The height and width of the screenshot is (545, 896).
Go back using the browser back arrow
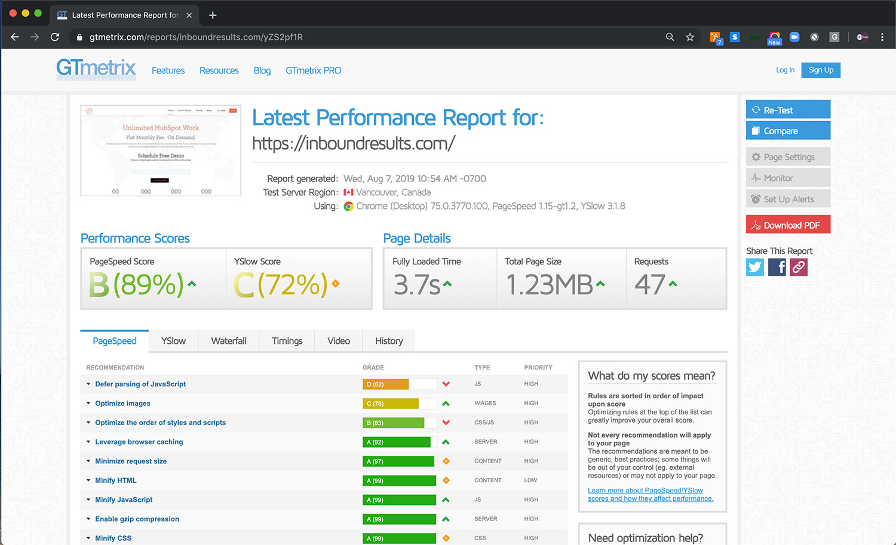point(15,37)
